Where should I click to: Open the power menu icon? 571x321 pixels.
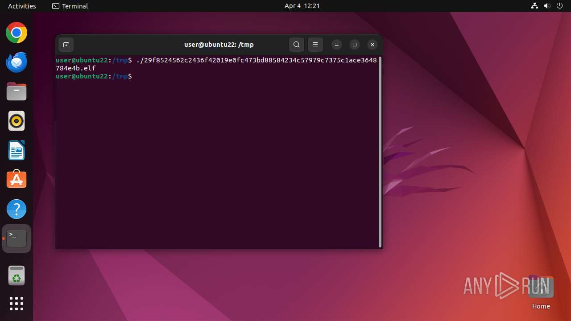[560, 6]
